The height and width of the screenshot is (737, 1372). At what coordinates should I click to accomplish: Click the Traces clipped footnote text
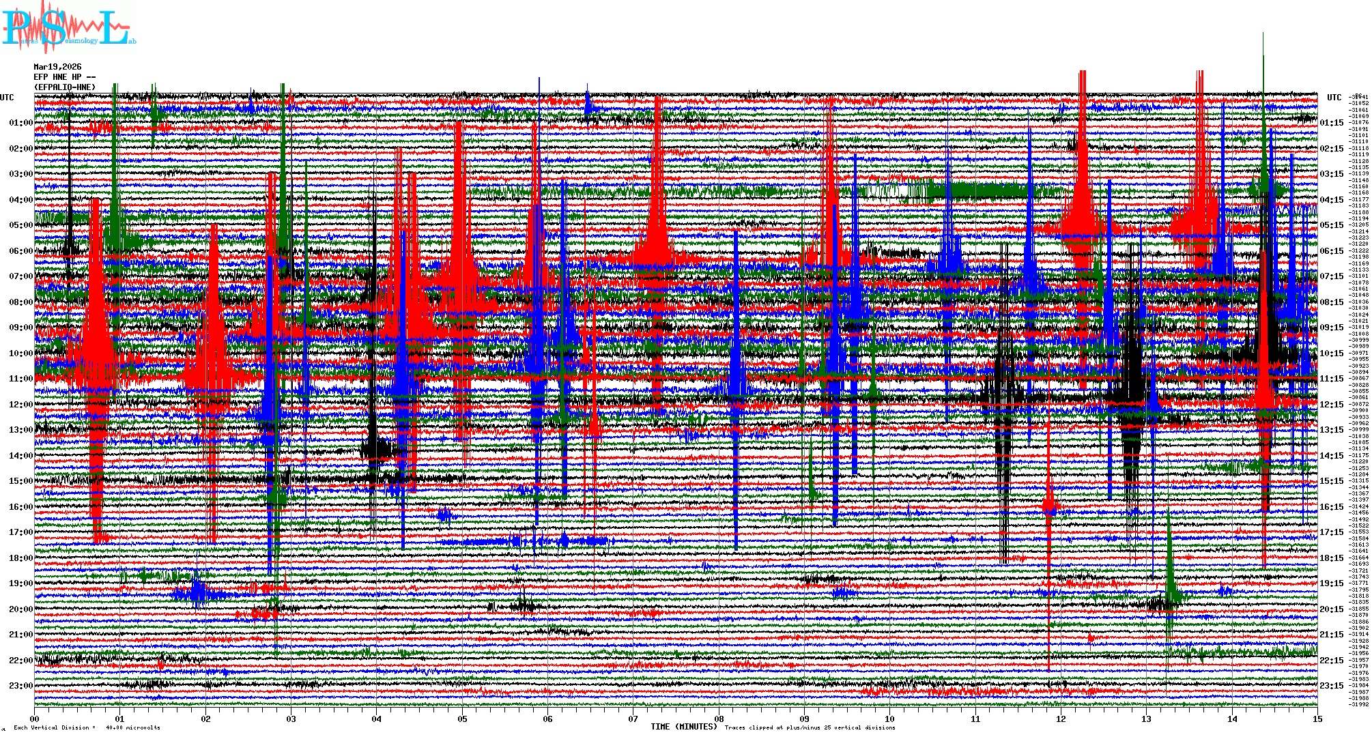(810, 727)
